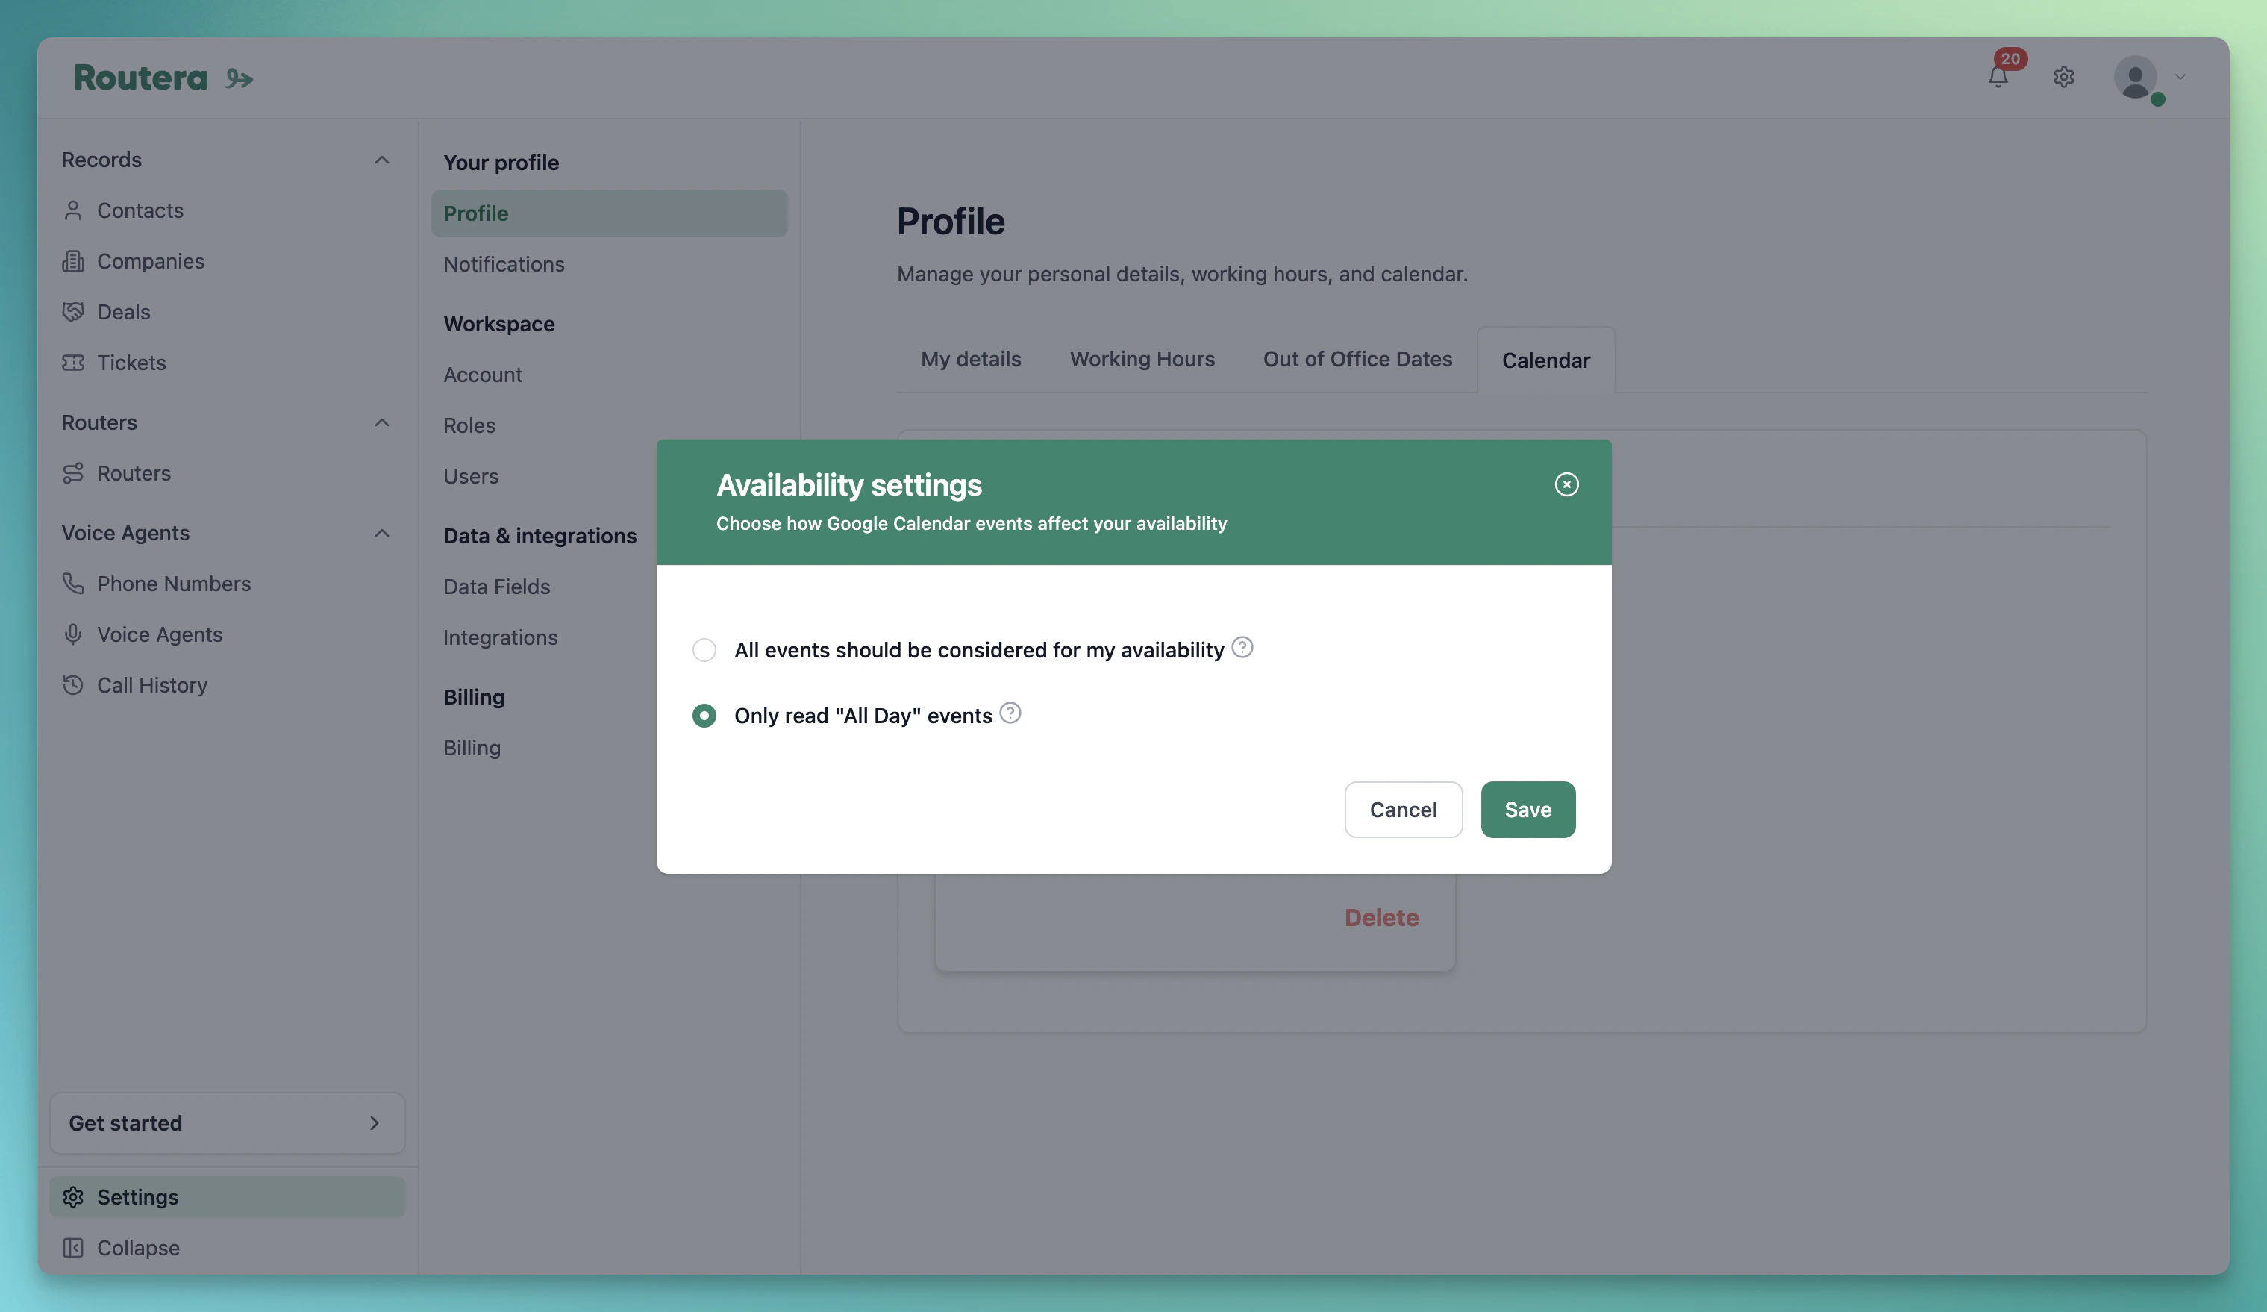The width and height of the screenshot is (2267, 1312).
Task: Click the Availability settings title
Action: point(849,486)
